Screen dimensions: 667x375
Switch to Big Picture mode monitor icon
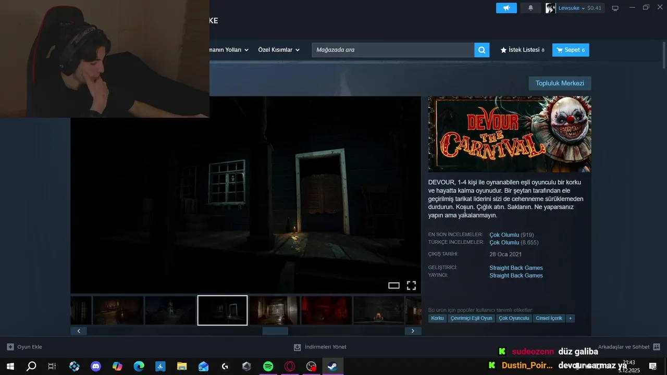(x=615, y=8)
